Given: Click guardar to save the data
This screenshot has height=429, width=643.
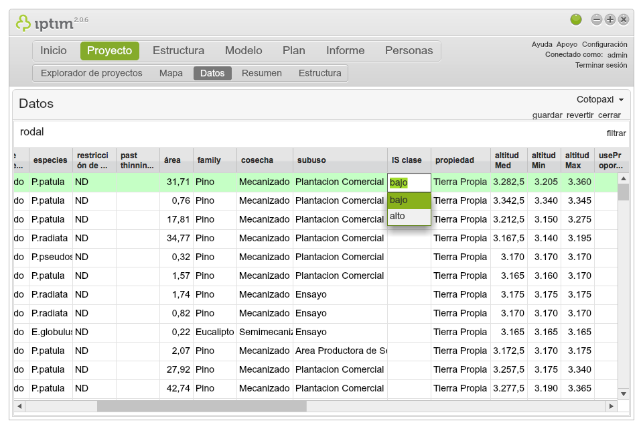Looking at the screenshot, I should coord(547,115).
